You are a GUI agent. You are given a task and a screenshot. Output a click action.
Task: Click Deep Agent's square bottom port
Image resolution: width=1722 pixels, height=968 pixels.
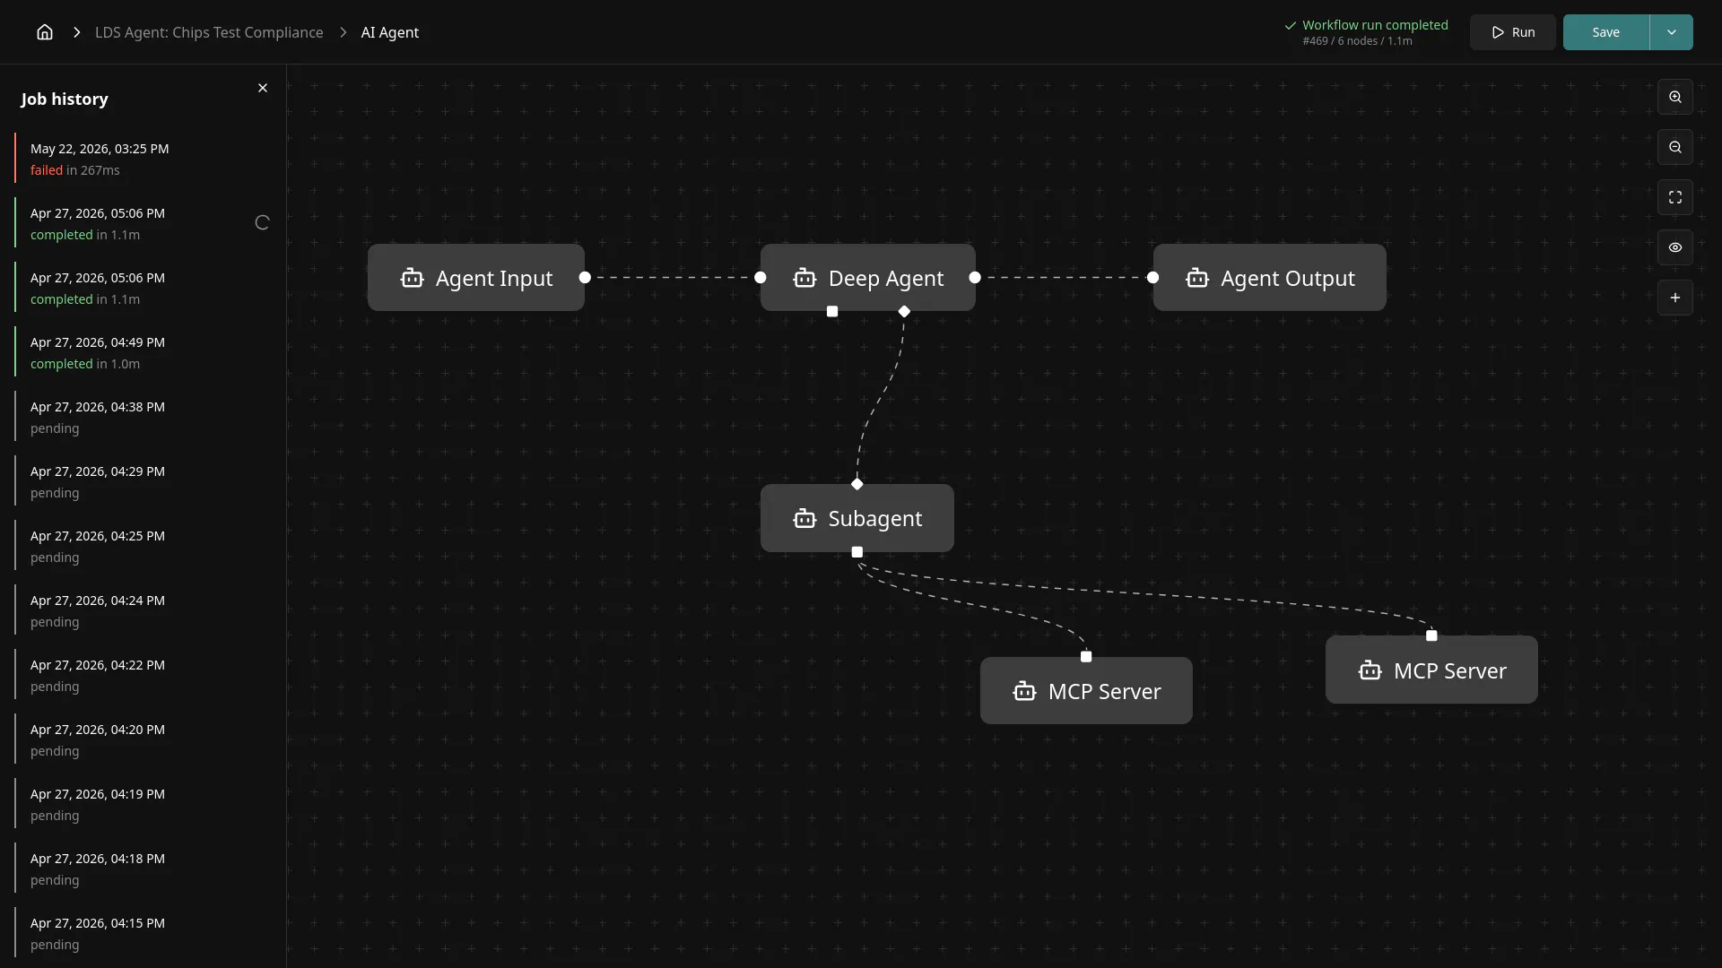pos(832,312)
